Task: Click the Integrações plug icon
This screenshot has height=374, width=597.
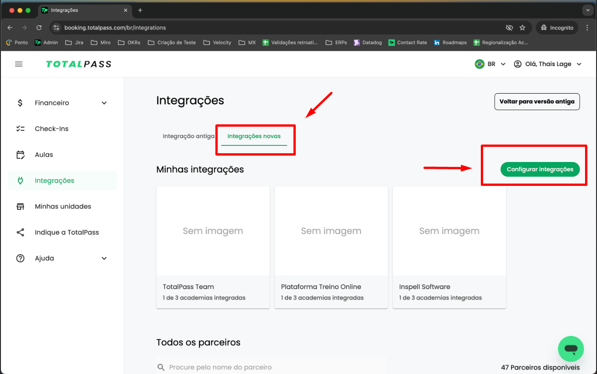Action: click(x=20, y=181)
